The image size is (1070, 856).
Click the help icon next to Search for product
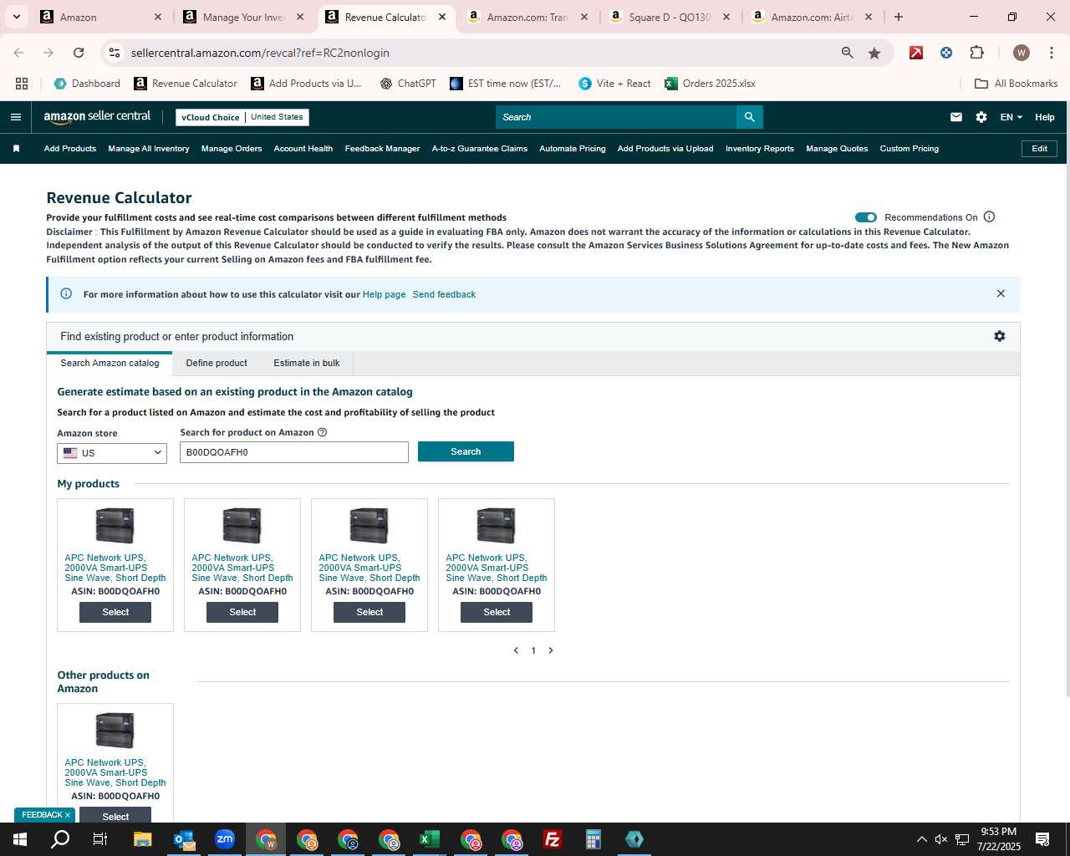323,432
